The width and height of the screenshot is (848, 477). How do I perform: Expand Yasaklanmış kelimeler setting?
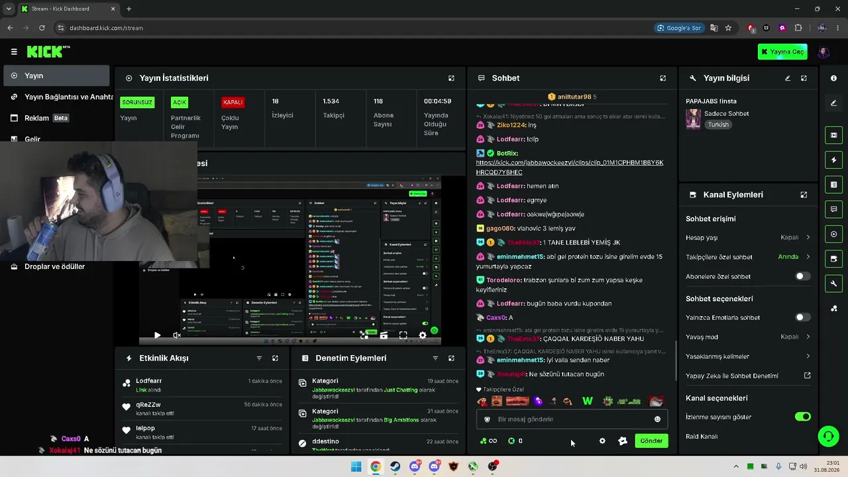click(748, 356)
